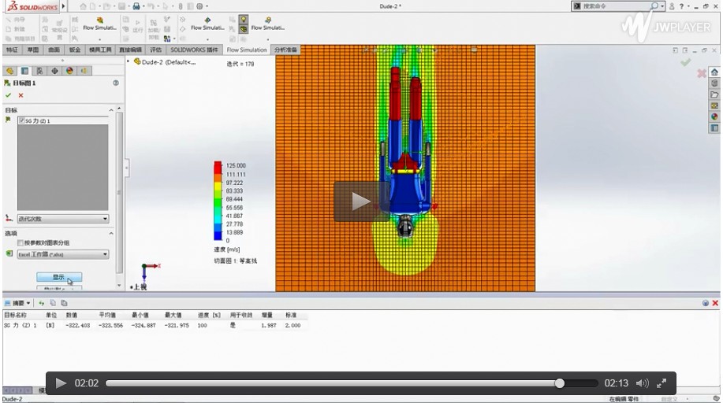Viewport: 723px width, 403px height.
Task: Open the File Explorer folder task pane icon
Action: [x=714, y=94]
